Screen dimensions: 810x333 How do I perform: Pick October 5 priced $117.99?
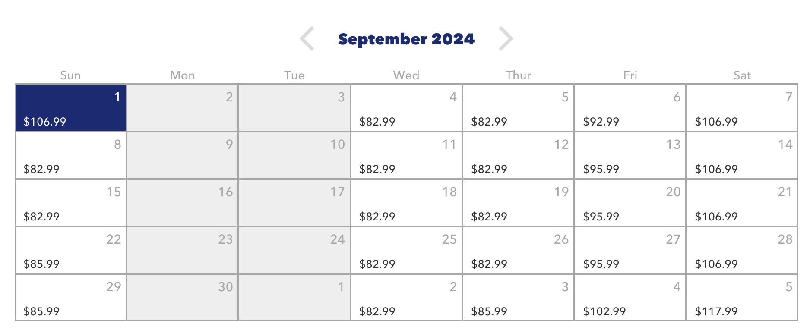coord(742,298)
